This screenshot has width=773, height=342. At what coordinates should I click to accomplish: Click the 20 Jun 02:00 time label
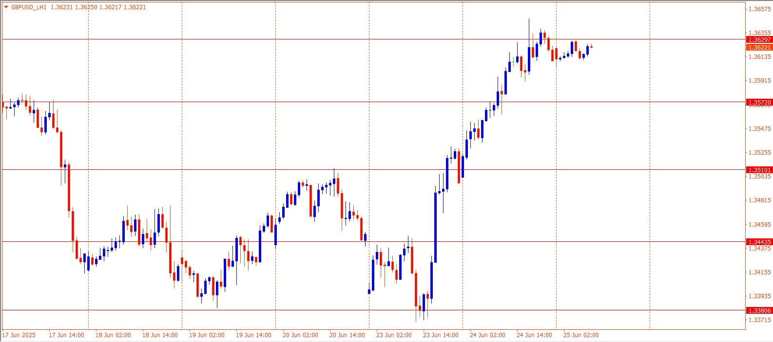300,335
